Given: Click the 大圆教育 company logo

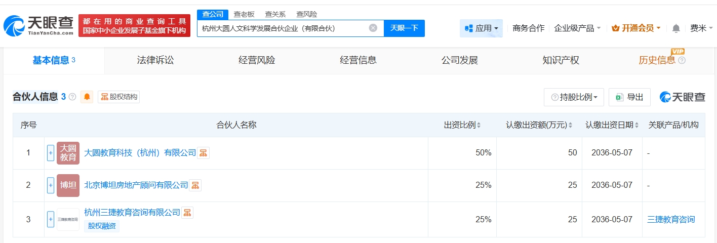Looking at the screenshot, I should coord(68,153).
